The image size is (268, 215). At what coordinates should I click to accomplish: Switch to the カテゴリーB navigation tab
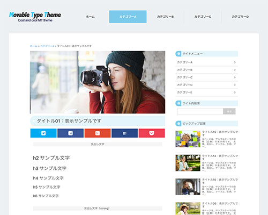[165, 17]
